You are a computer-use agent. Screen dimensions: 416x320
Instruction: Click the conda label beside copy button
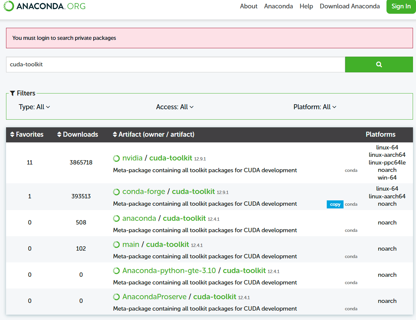point(351,204)
